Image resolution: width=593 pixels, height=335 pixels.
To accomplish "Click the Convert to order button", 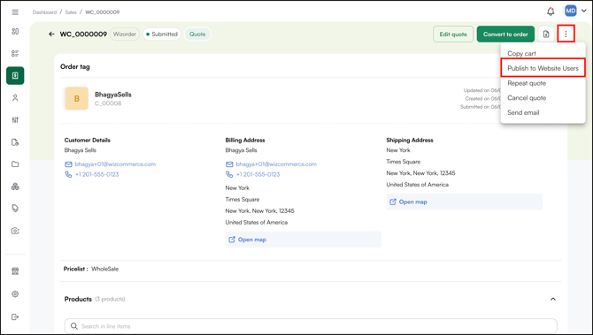I will (505, 34).
